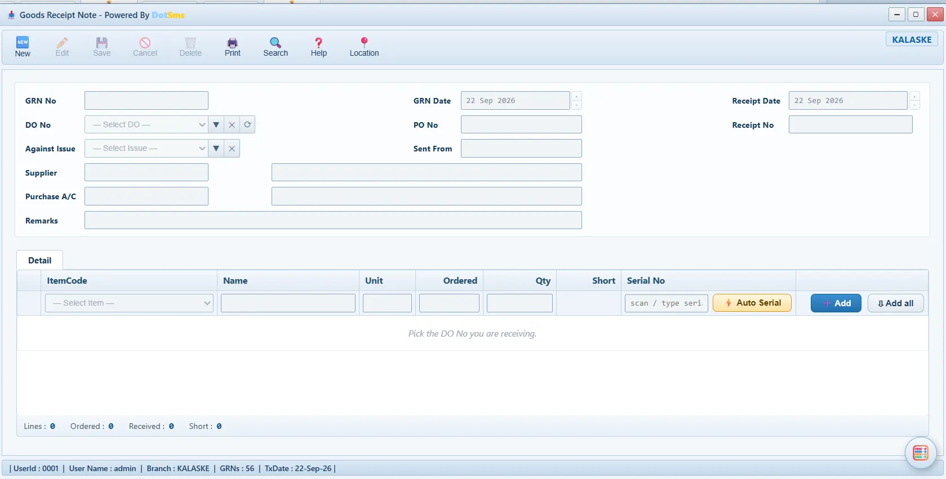Click the Add all button
Screen dimensions: 946x479
[x=895, y=303]
